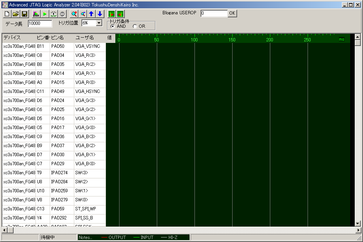363x242 pixels.
Task: Move signal down with blue down arrow
Action: pyautogui.click(x=100, y=14)
